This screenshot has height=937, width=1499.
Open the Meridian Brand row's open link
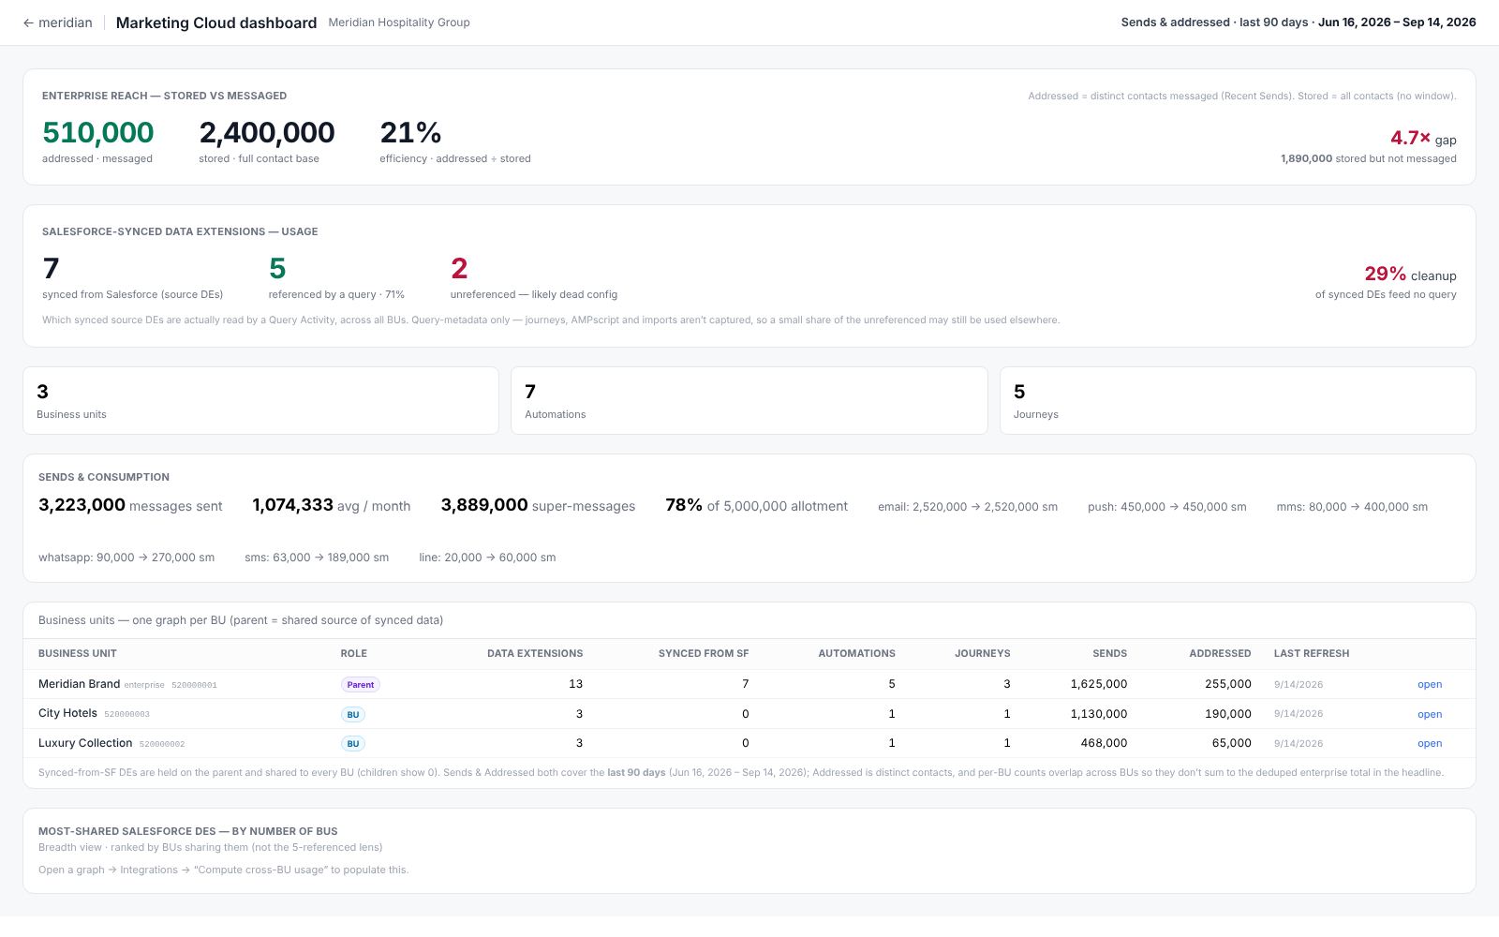click(x=1430, y=685)
